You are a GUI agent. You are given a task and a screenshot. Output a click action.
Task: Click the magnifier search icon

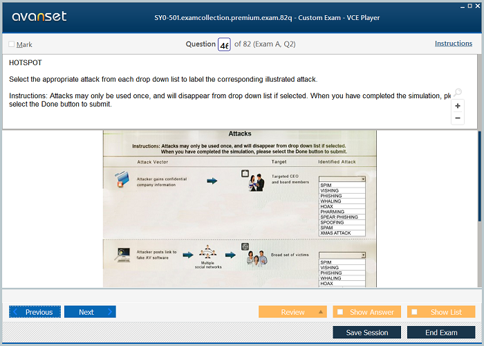pos(457,93)
